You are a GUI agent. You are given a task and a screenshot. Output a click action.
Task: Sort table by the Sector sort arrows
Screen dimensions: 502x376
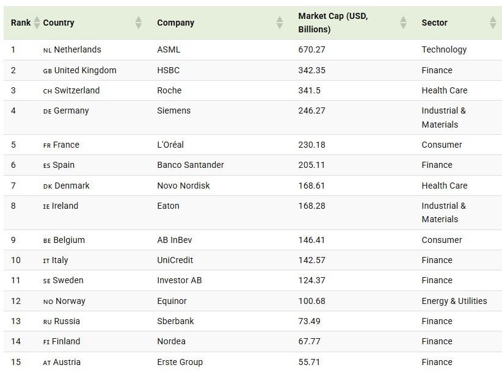pos(493,23)
